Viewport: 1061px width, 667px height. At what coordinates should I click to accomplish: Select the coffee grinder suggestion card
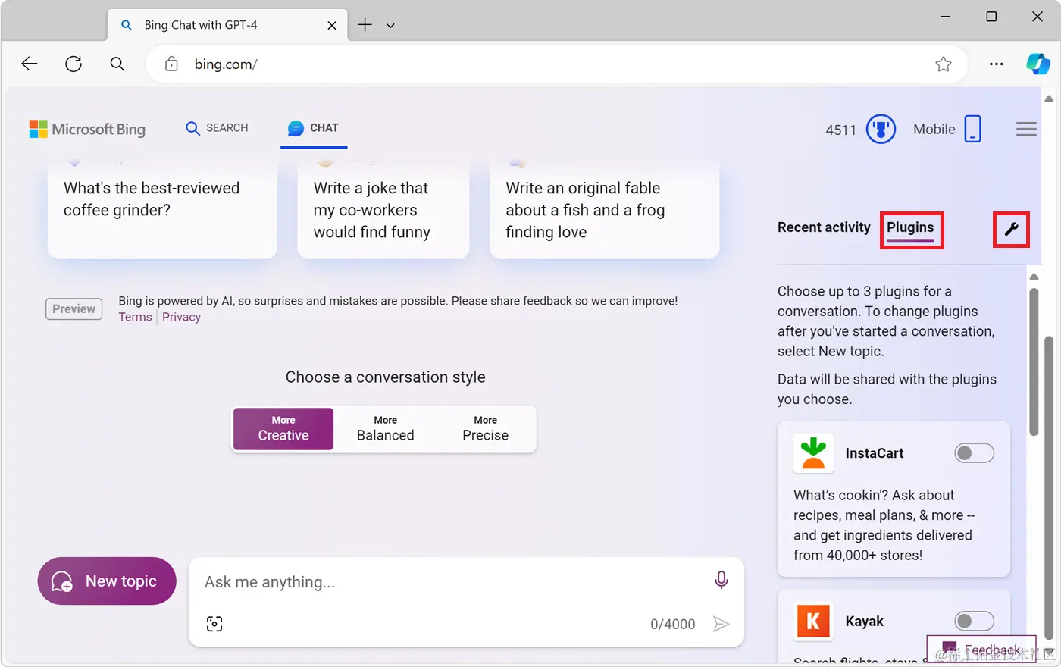coord(162,209)
